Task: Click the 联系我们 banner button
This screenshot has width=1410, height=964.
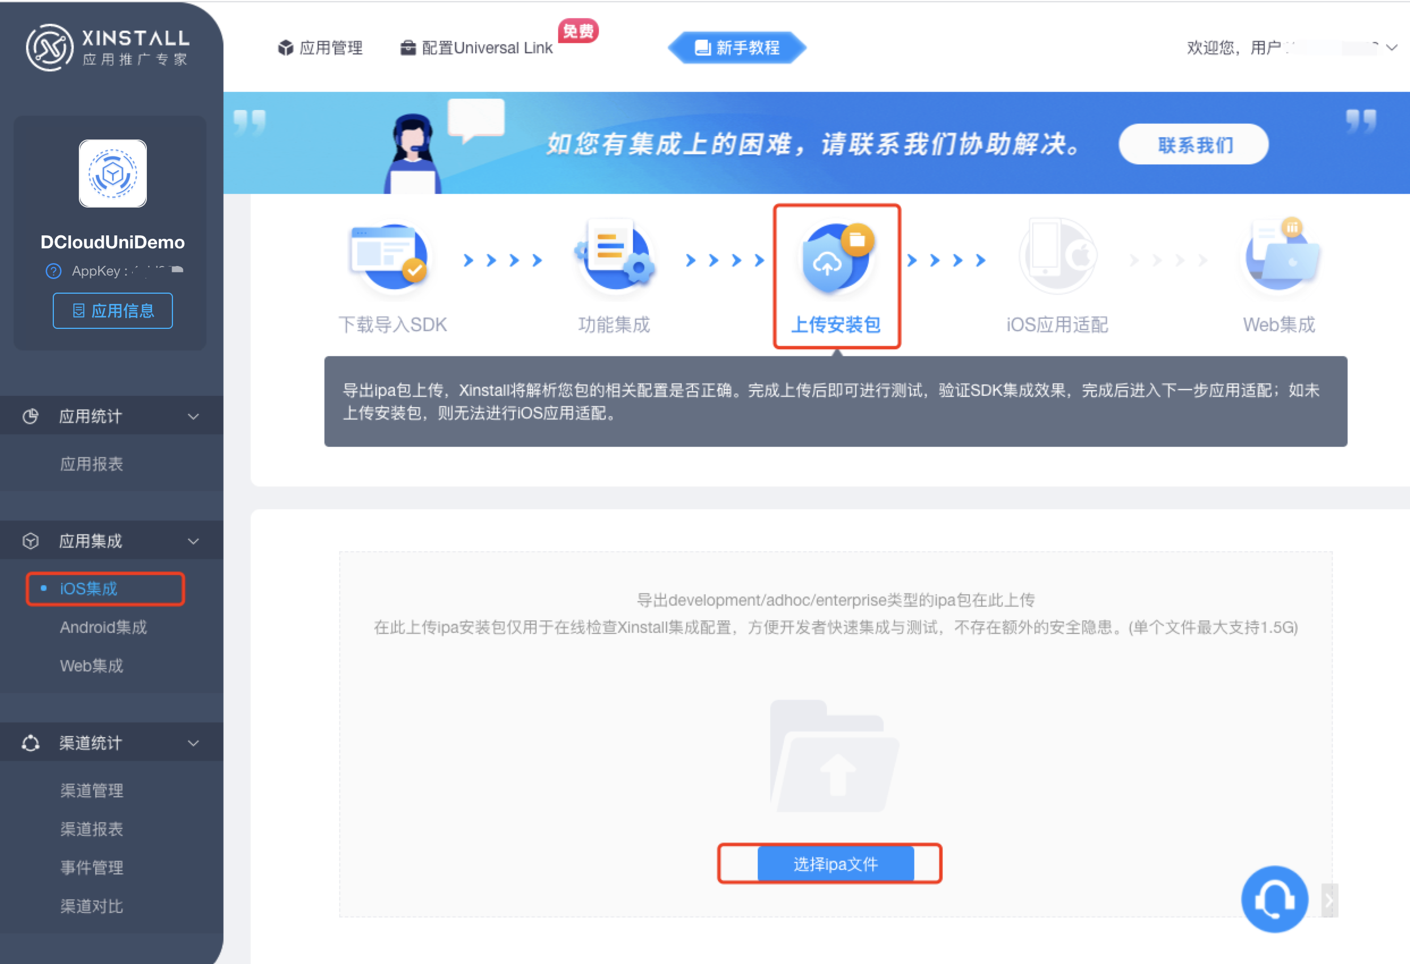Action: pyautogui.click(x=1193, y=145)
